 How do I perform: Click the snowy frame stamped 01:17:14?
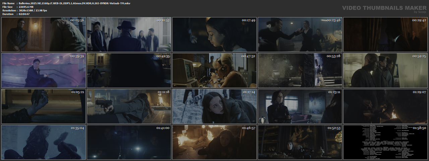click(214, 106)
